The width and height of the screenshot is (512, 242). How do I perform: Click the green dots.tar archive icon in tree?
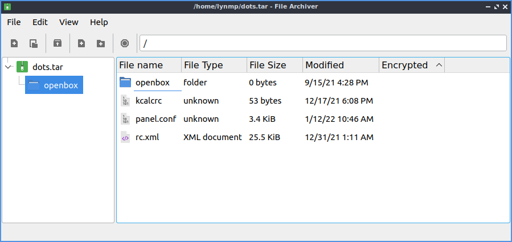pyautogui.click(x=22, y=67)
